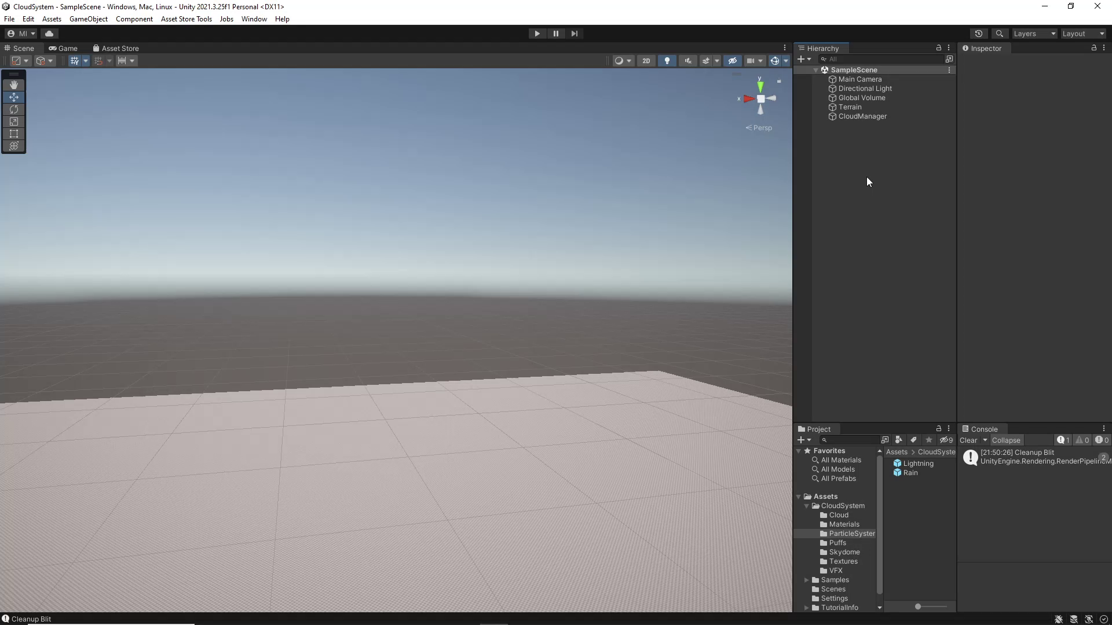
Task: Open the global search magnifier
Action: 999,34
